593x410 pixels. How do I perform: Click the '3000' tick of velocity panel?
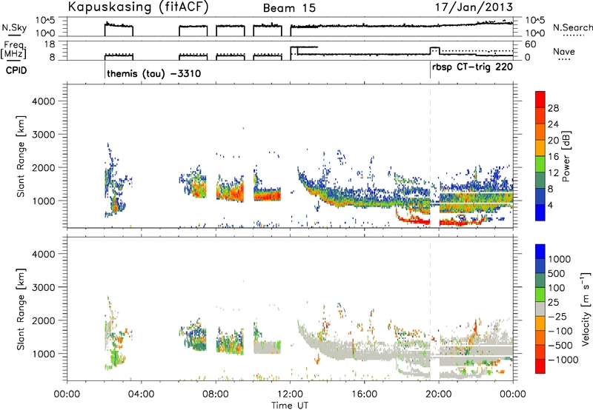click(43, 287)
